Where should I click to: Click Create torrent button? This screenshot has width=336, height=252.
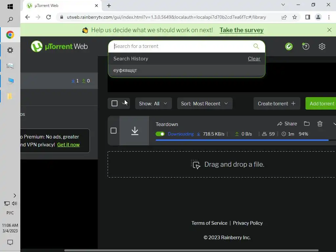click(x=277, y=103)
